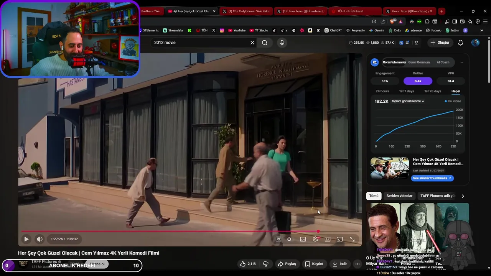This screenshot has width=491, height=276.
Task: Toggle the browser sidebar panel icon
Action: (x=455, y=21)
